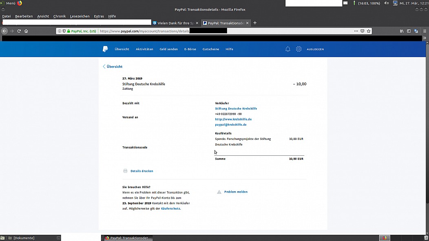Show site information icon in address bar
Viewport: 429px width, 241px height.
(x=60, y=31)
